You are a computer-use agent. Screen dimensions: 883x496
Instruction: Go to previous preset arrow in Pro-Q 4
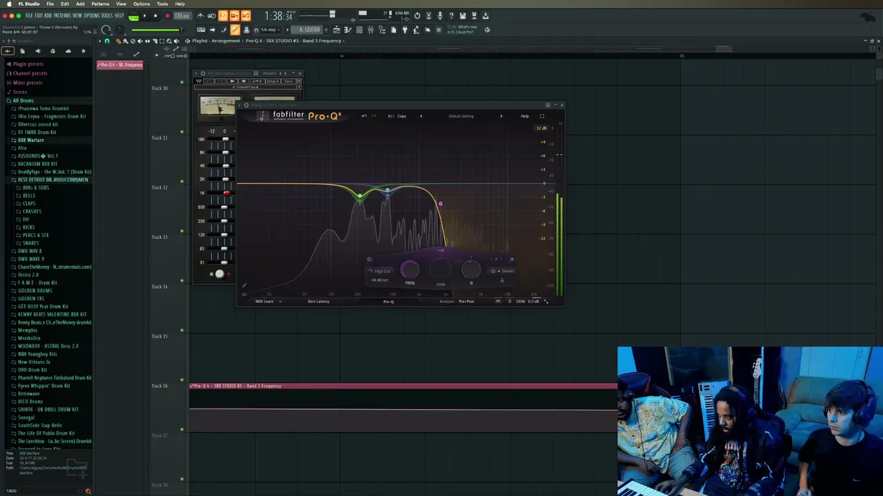pos(421,116)
